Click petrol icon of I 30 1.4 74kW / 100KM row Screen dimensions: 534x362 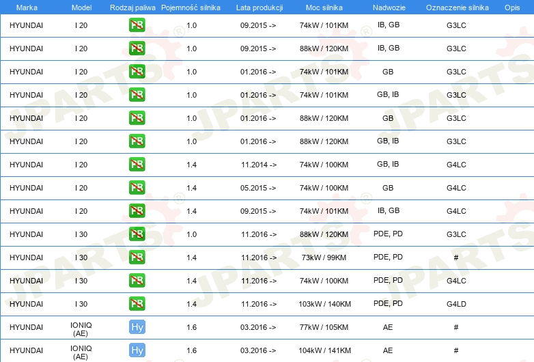[x=137, y=280]
